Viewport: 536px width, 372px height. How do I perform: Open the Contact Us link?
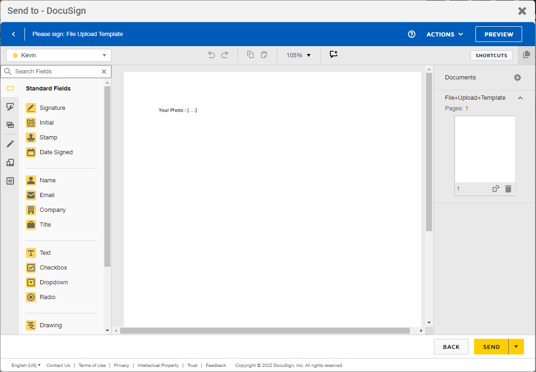point(58,365)
